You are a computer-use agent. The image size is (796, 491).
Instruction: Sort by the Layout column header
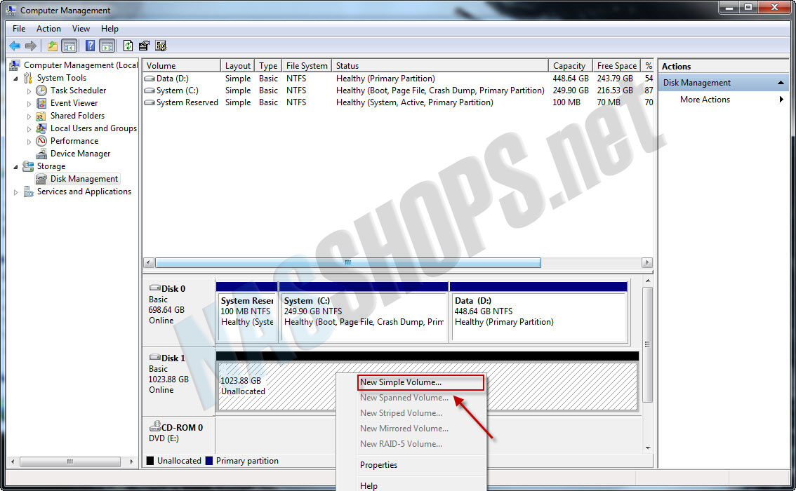tap(237, 65)
